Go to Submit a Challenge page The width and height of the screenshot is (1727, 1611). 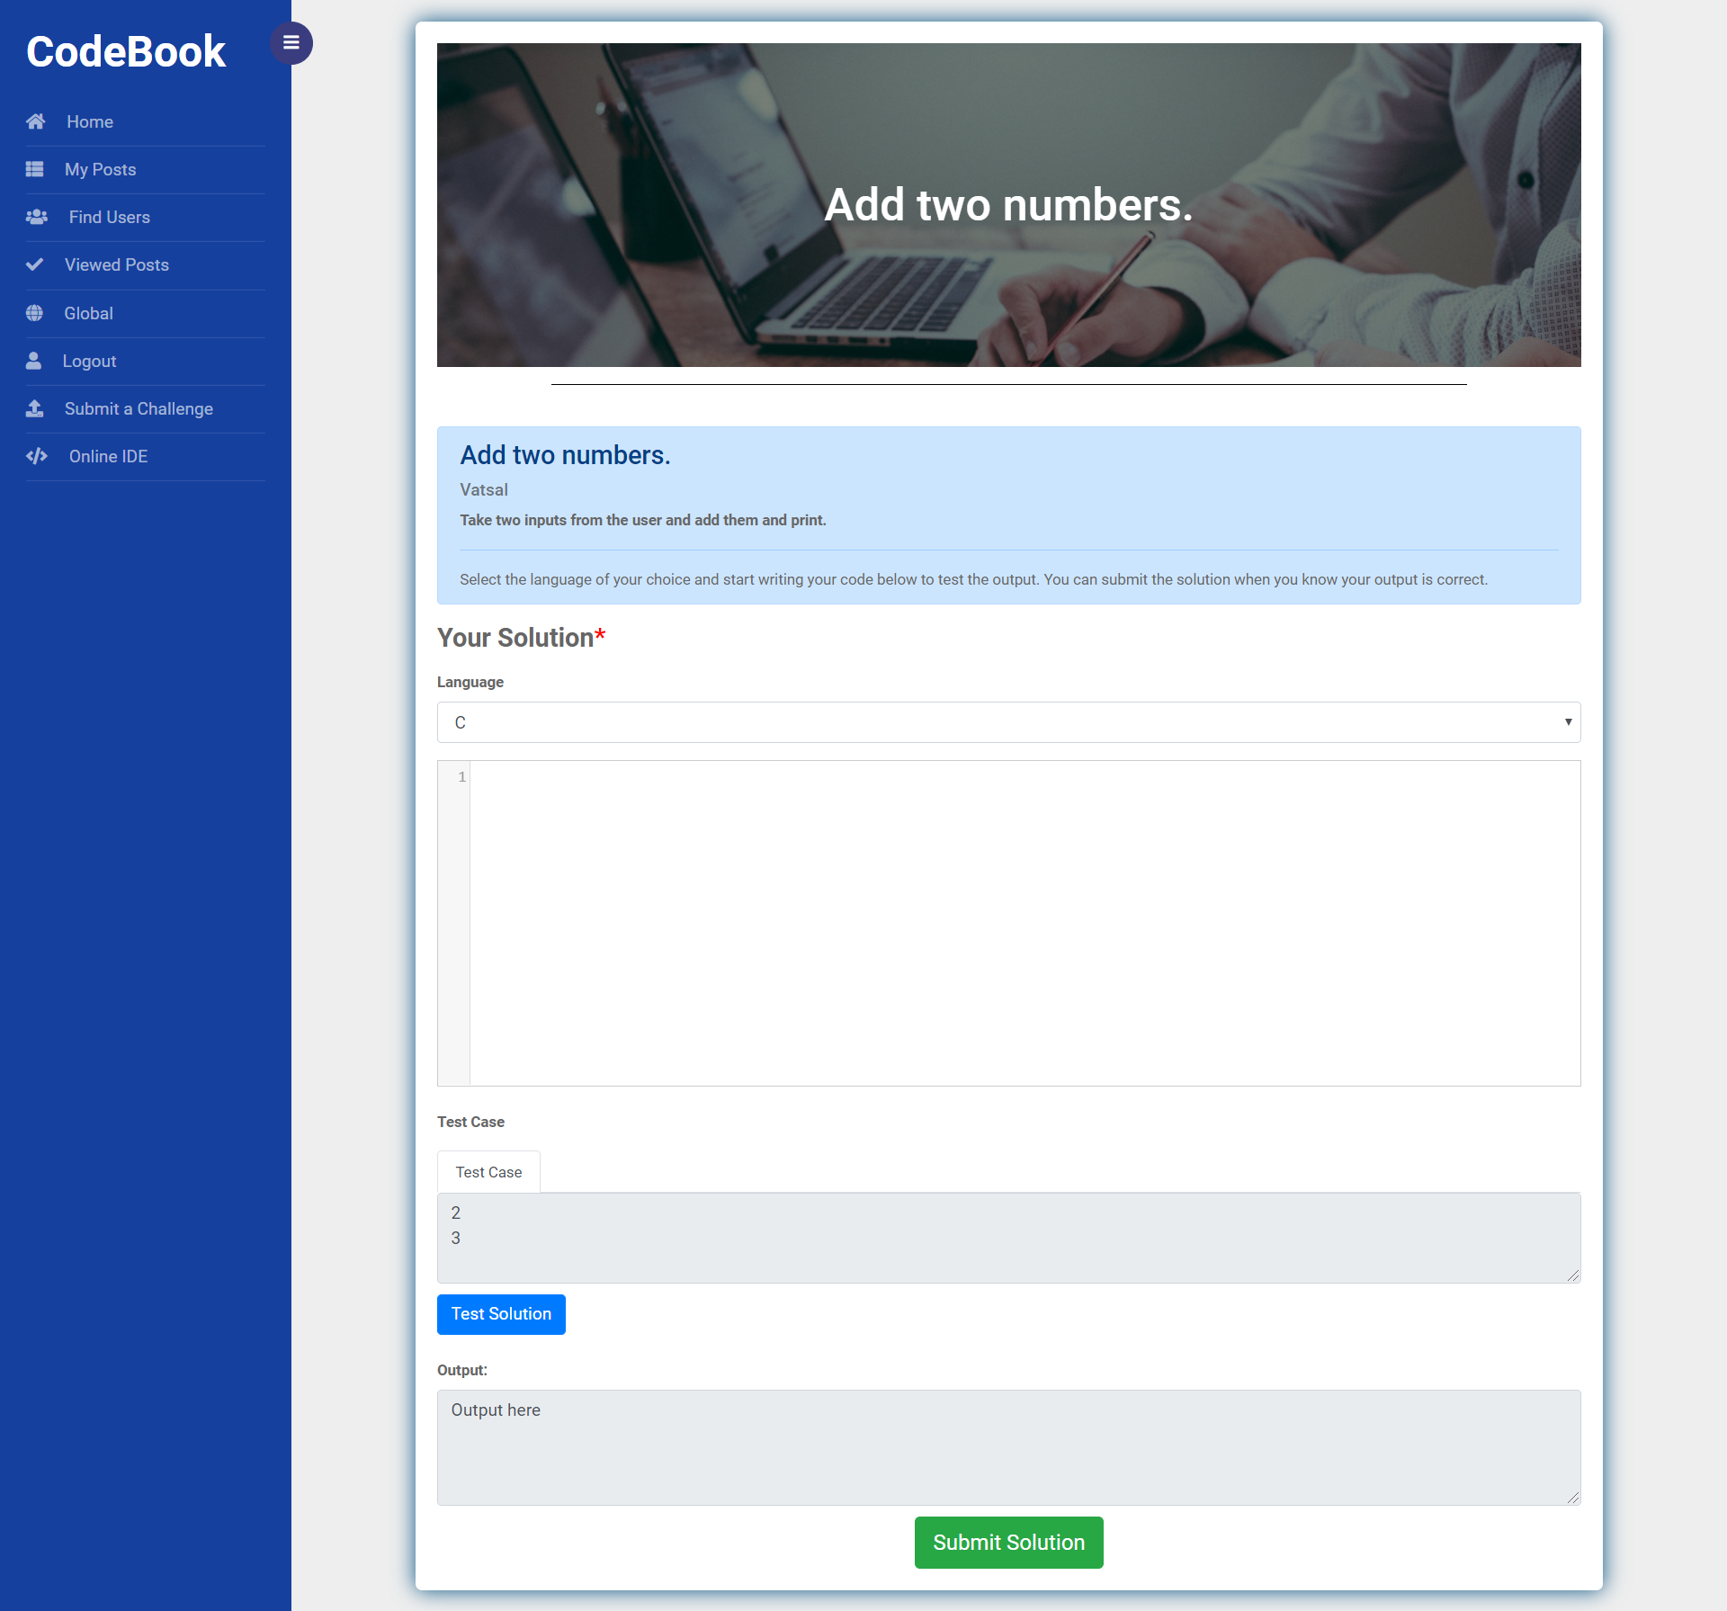click(x=139, y=408)
